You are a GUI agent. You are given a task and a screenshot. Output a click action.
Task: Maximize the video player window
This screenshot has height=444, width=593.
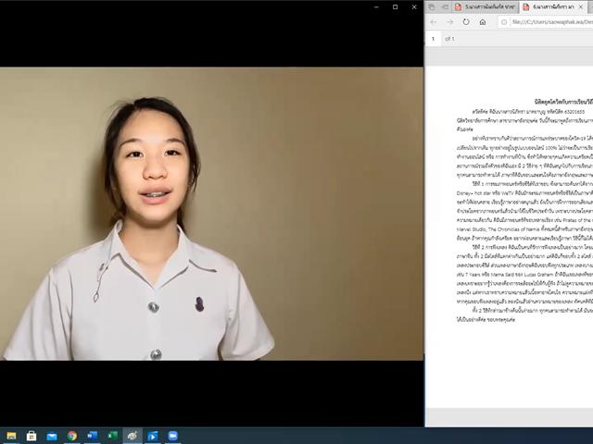pyautogui.click(x=396, y=6)
